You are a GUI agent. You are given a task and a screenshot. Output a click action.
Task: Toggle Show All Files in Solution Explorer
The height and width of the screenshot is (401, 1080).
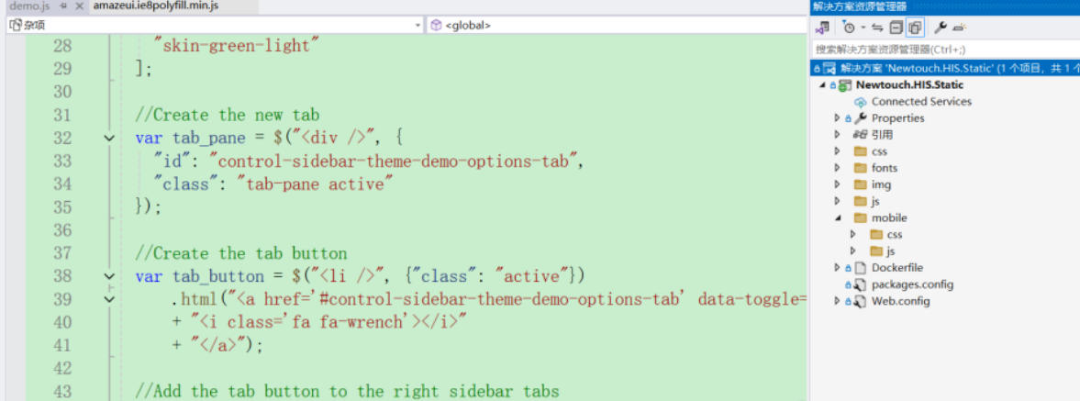coord(914,28)
